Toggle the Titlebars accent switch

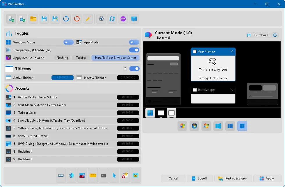coord(134,69)
